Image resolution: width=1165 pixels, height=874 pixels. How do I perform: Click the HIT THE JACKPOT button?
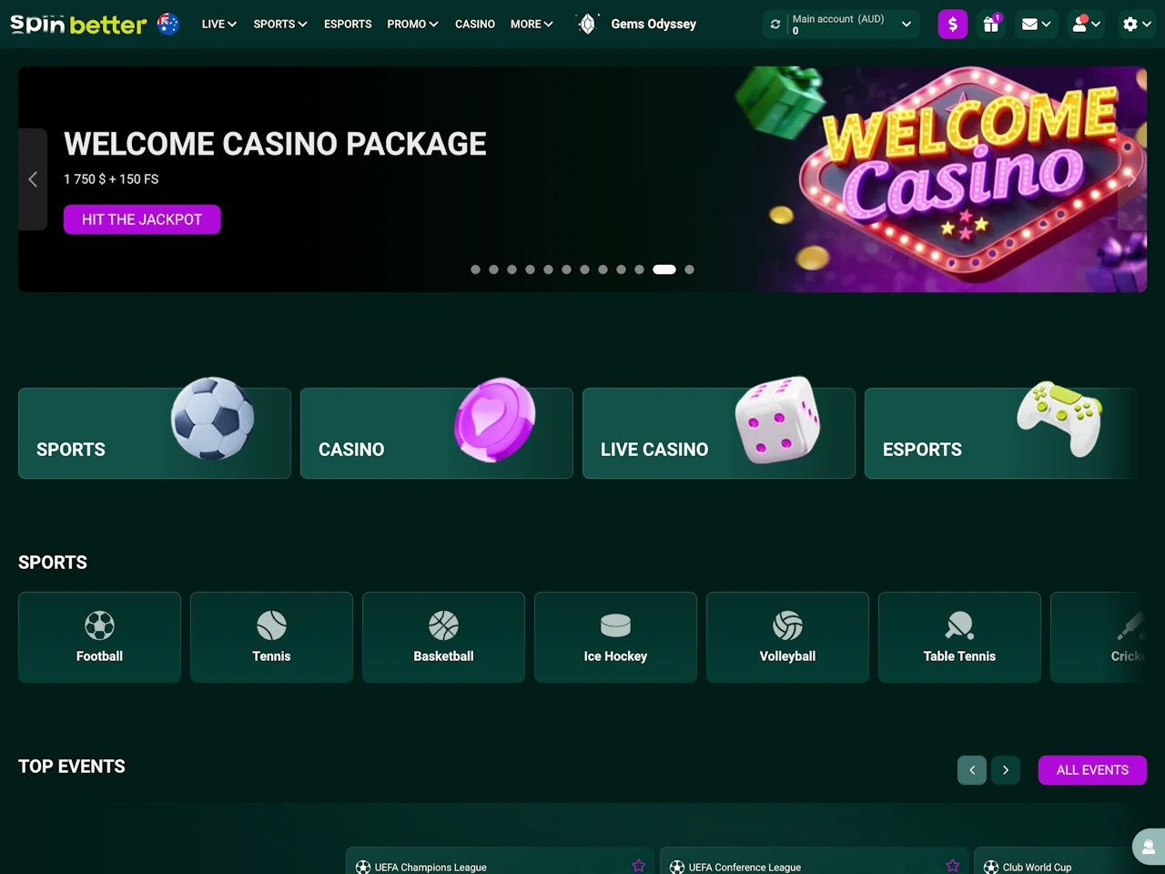coord(142,219)
